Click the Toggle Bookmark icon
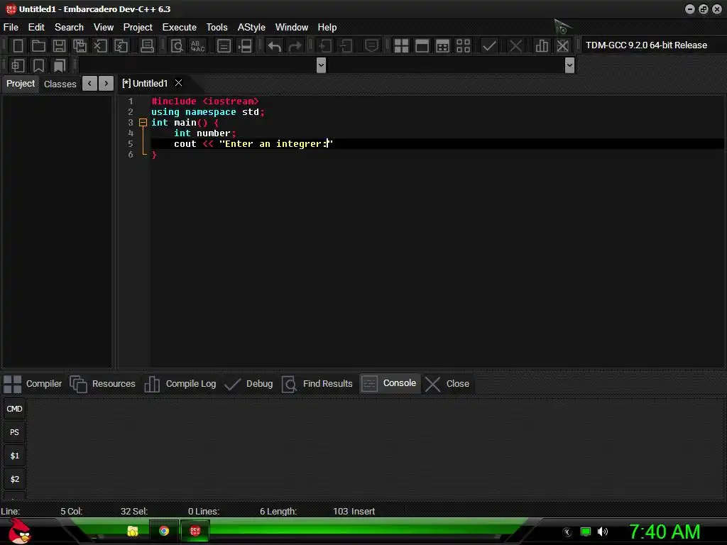Viewport: 727px width, 545px height. [38, 65]
